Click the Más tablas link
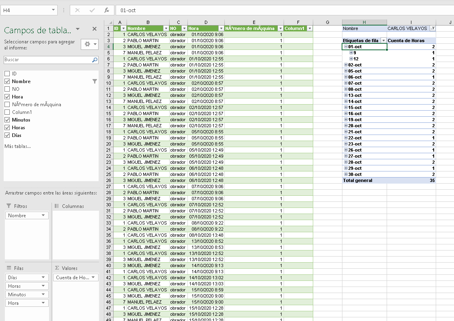454x321 pixels. (17, 146)
